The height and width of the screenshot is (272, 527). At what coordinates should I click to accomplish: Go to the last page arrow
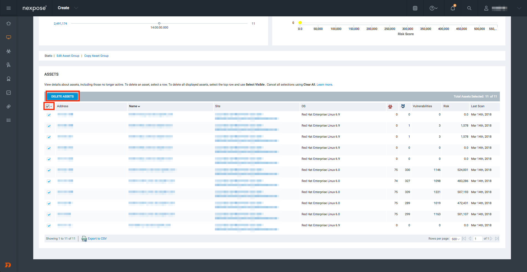[497, 238]
